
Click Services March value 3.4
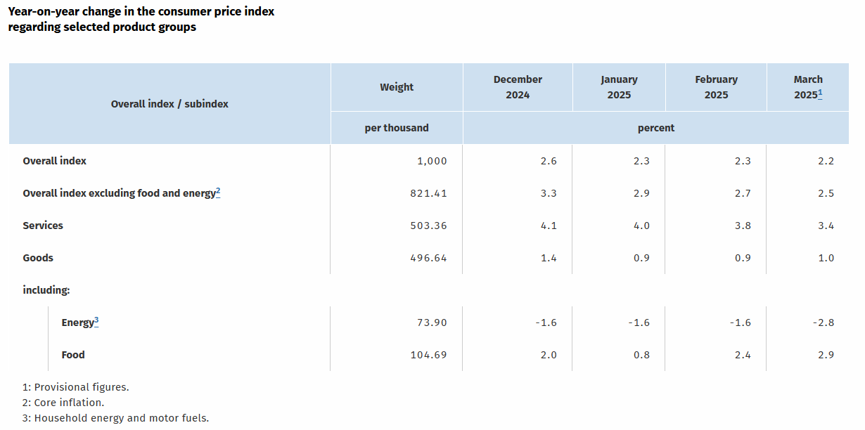(826, 226)
